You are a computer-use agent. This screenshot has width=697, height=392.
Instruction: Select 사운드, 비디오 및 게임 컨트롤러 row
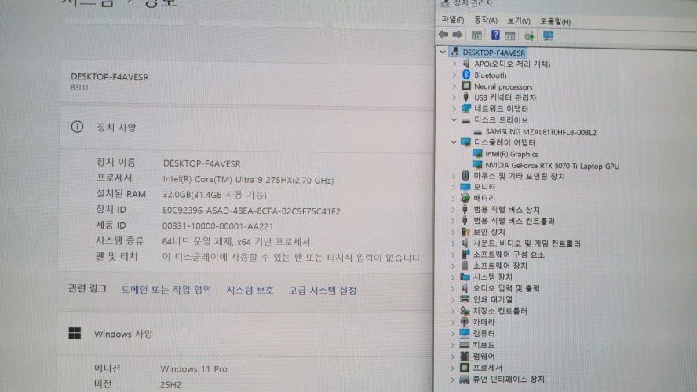point(527,244)
